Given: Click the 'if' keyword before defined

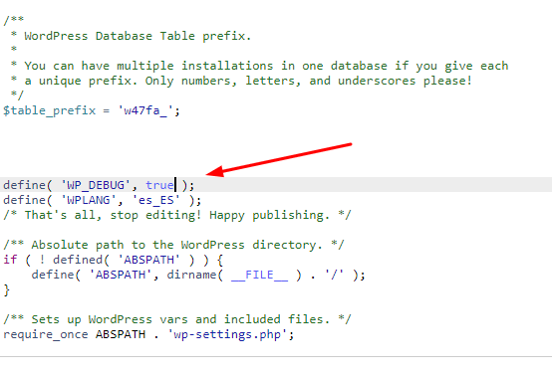Looking at the screenshot, I should pyautogui.click(x=10, y=260).
